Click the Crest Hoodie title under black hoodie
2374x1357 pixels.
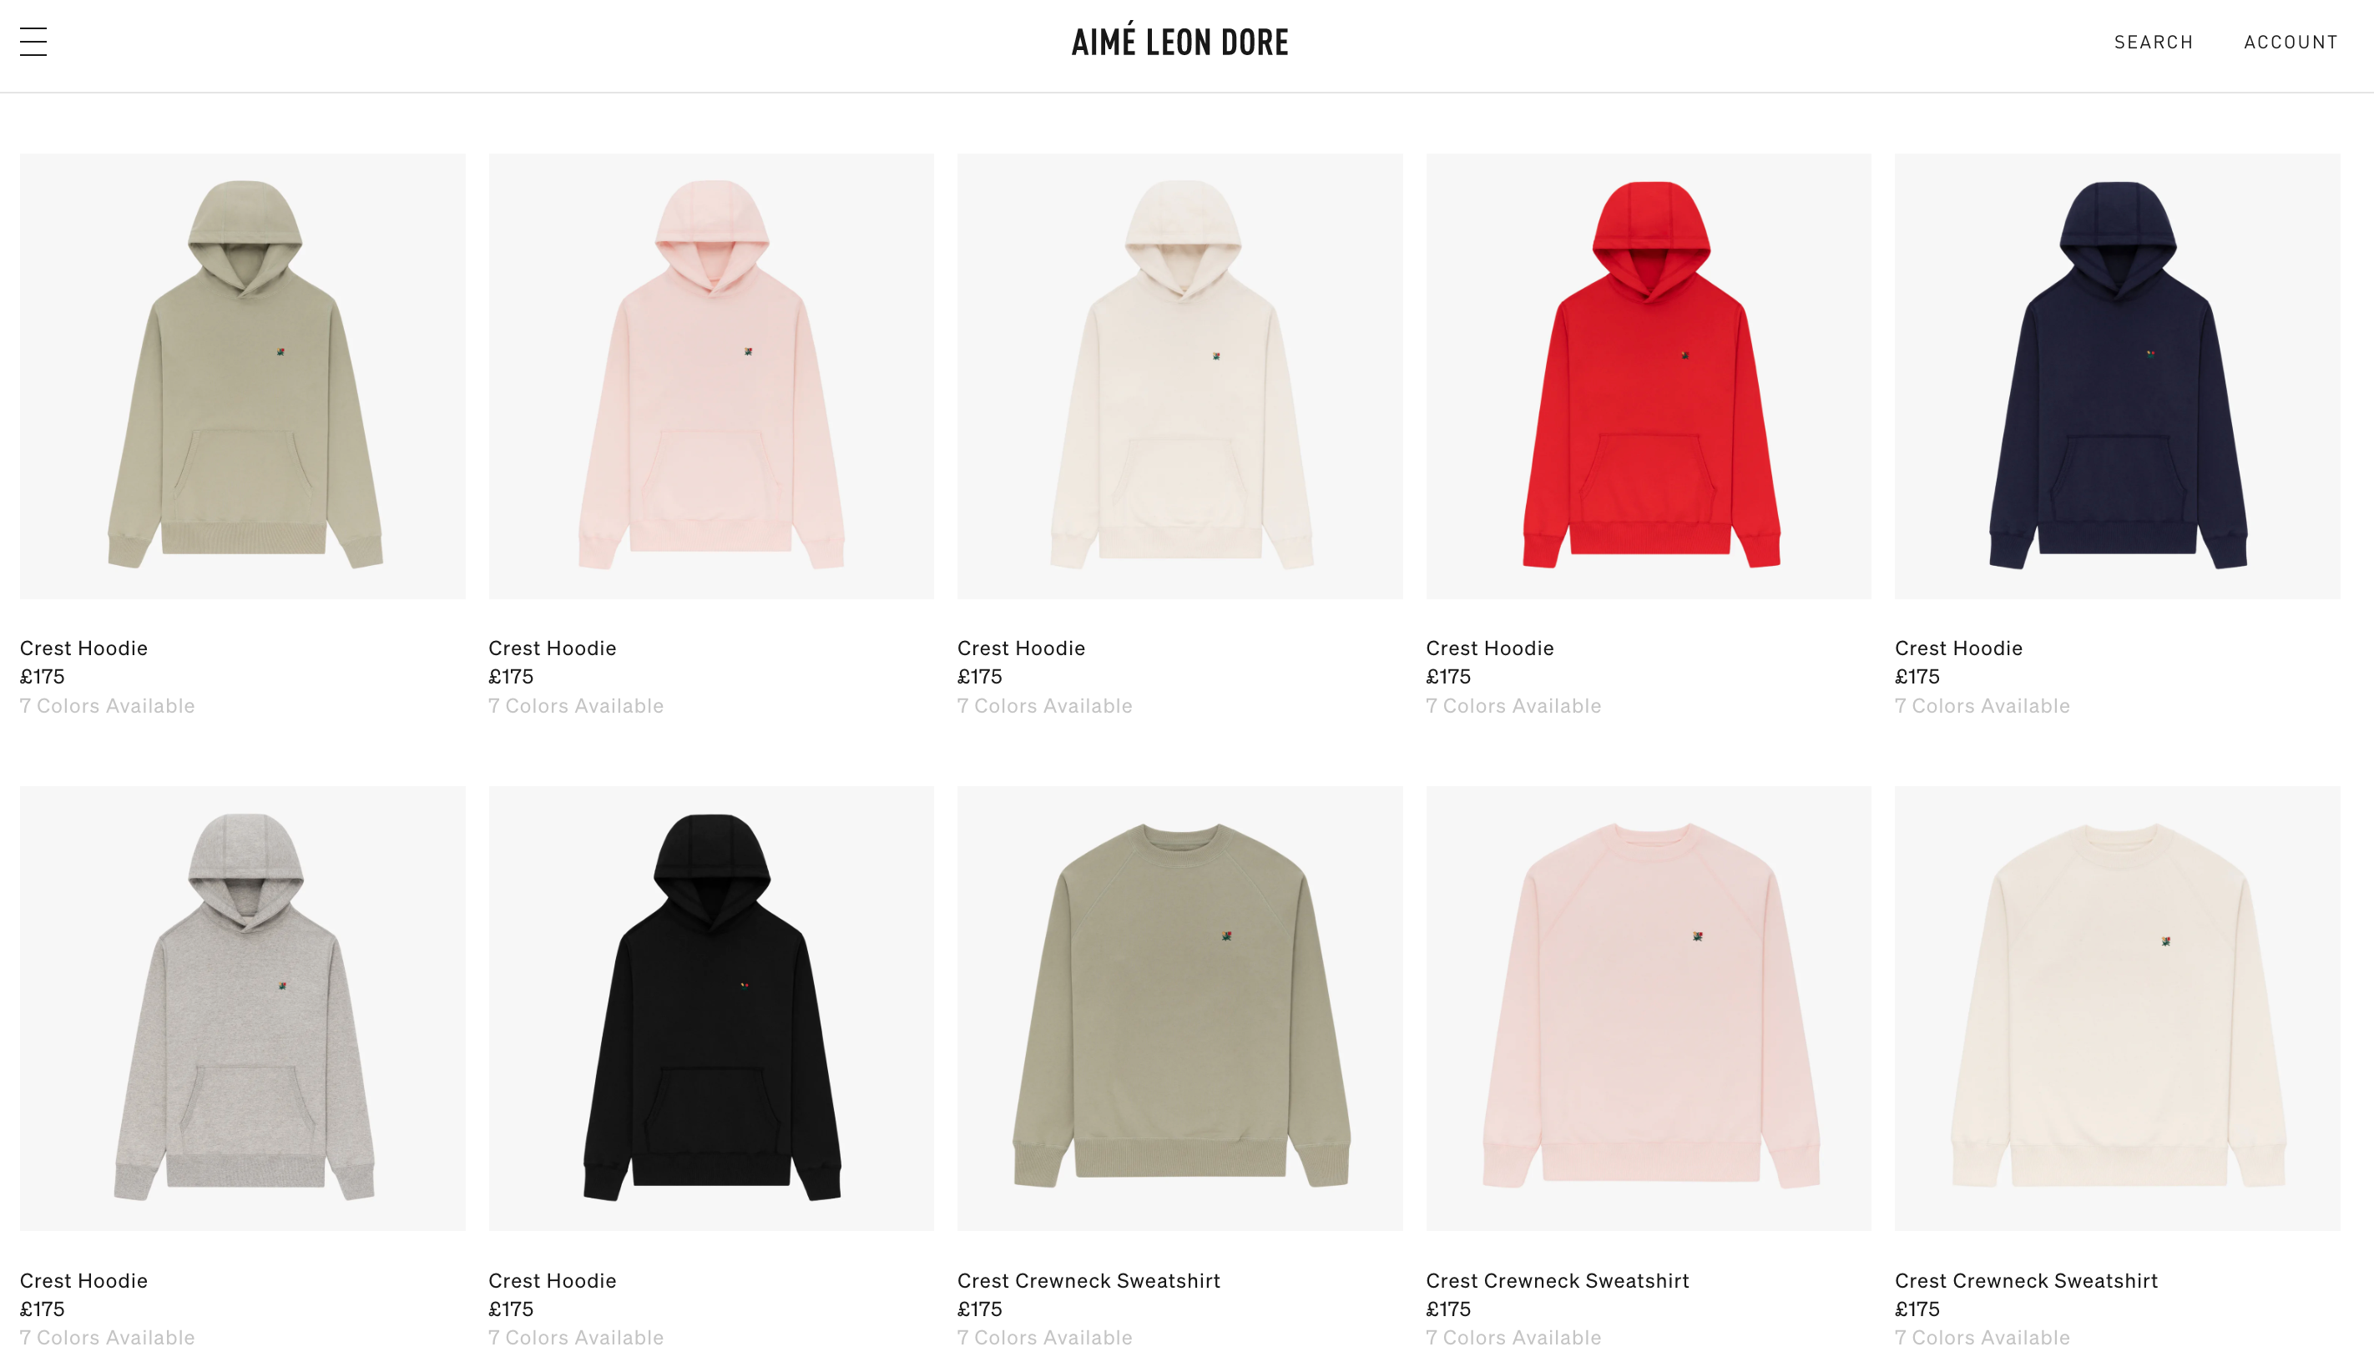click(x=553, y=1280)
